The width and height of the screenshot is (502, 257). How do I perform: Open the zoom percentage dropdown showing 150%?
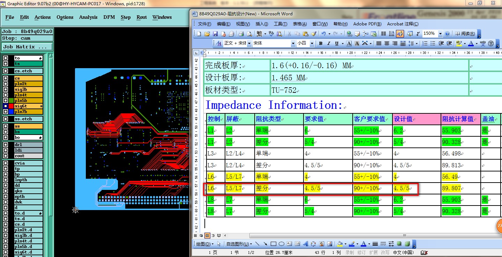(x=440, y=34)
